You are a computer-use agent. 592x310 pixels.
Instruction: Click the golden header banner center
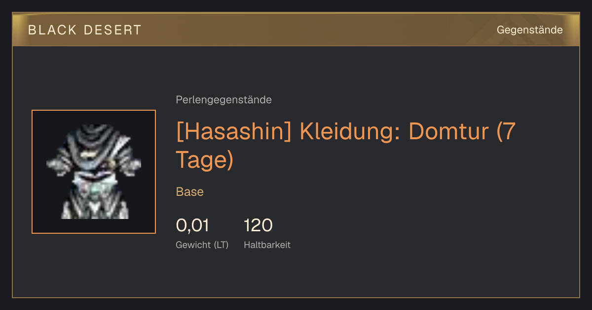click(x=296, y=30)
